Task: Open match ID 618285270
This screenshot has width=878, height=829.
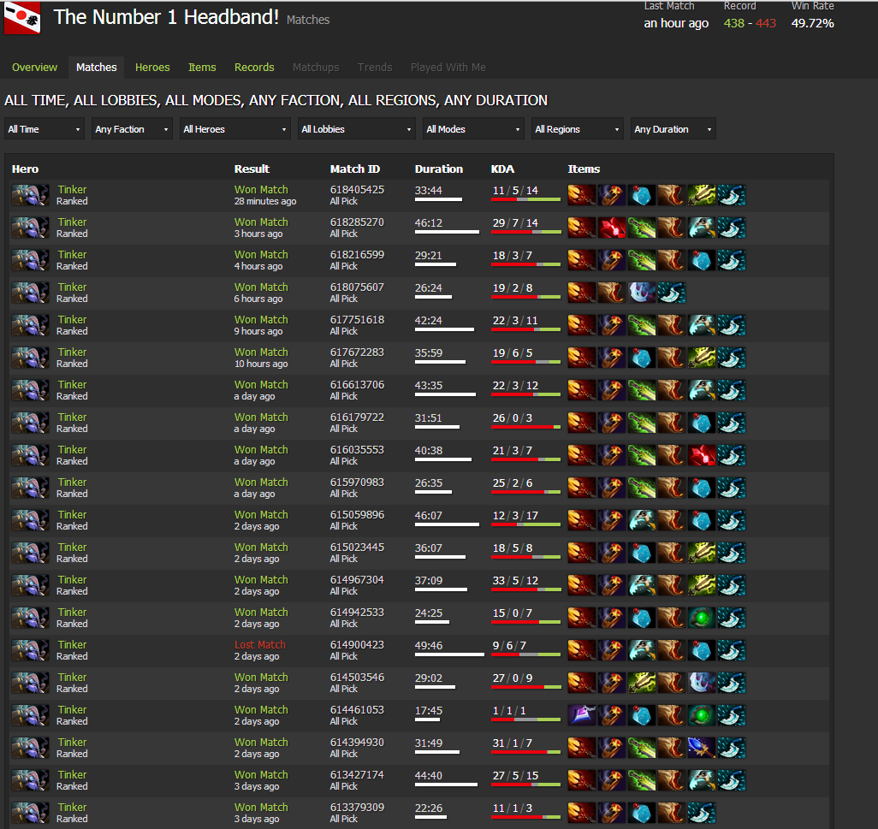Action: (357, 222)
